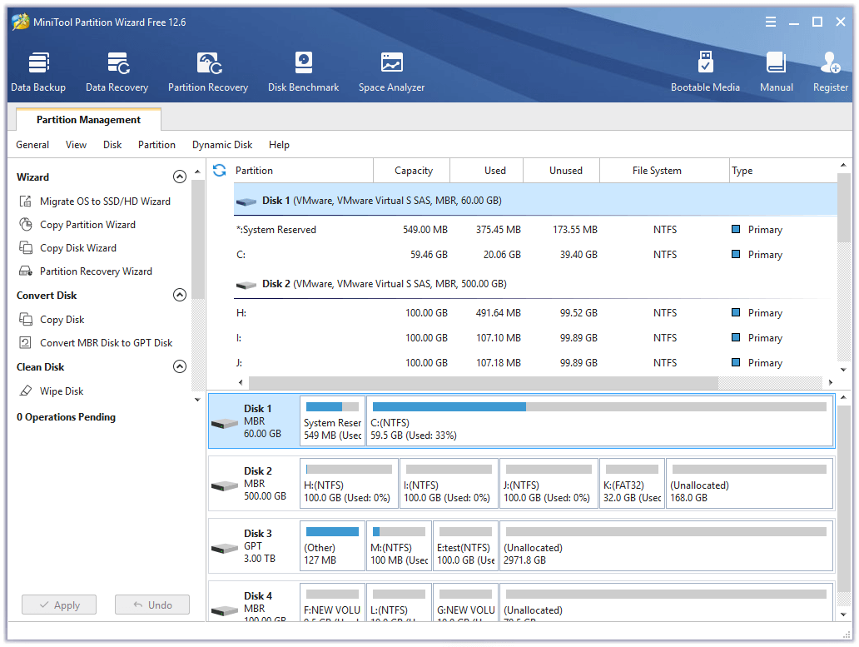Open the Dynamic Disk menu
Viewport: 859px width, 647px height.
pos(222,145)
